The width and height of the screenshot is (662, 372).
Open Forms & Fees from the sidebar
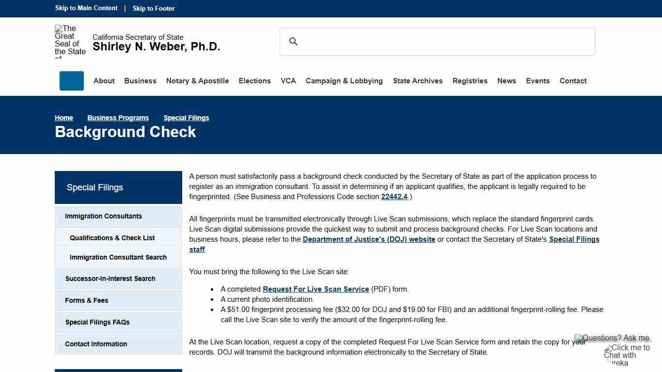click(x=86, y=300)
